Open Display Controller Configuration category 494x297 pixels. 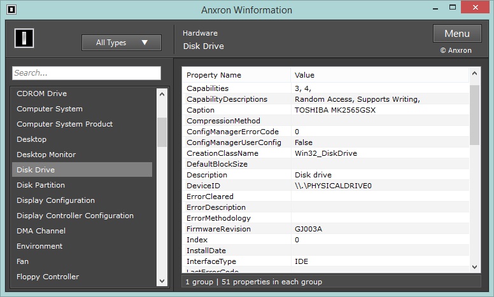75,216
